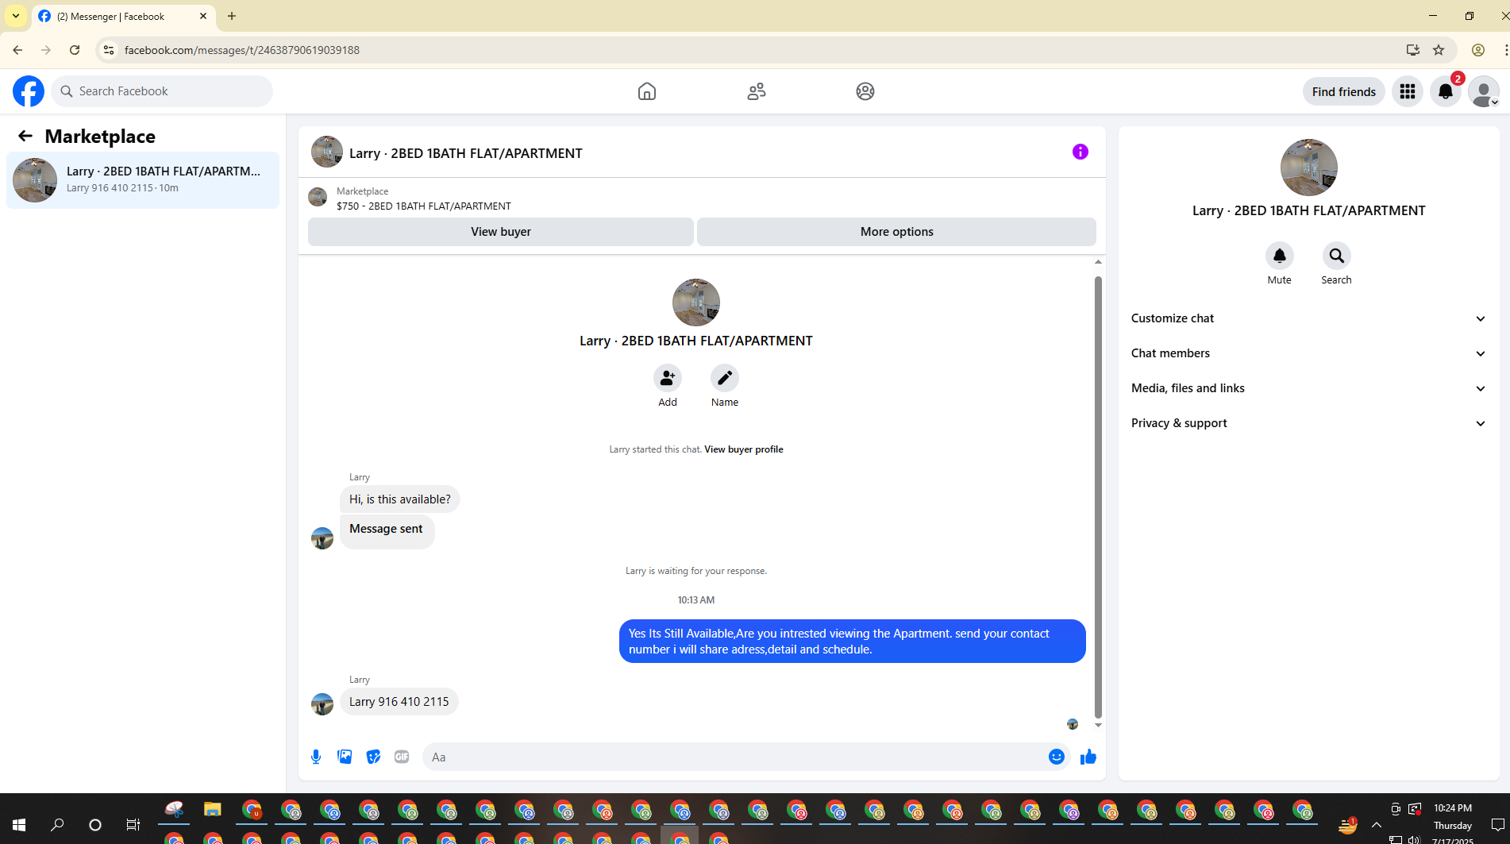Screen dimensions: 1510x844
Task: Click Larry's avatar beside the phone number message
Action: coord(322,704)
